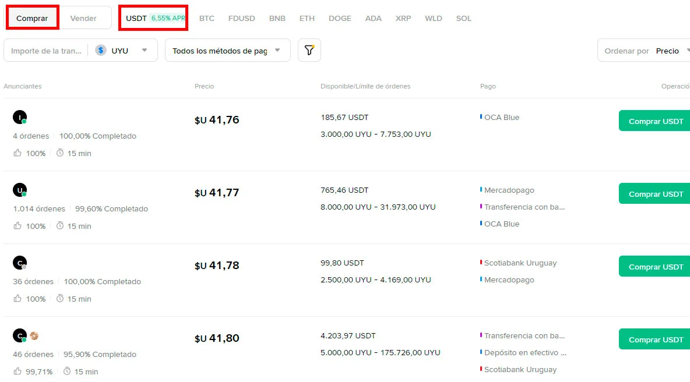Click 95,90% Completado text

(100, 354)
